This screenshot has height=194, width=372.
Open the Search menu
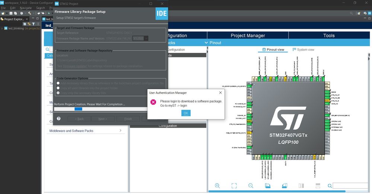point(41,8)
